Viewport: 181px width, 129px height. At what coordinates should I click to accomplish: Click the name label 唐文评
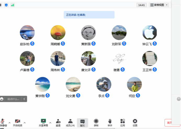86,70
